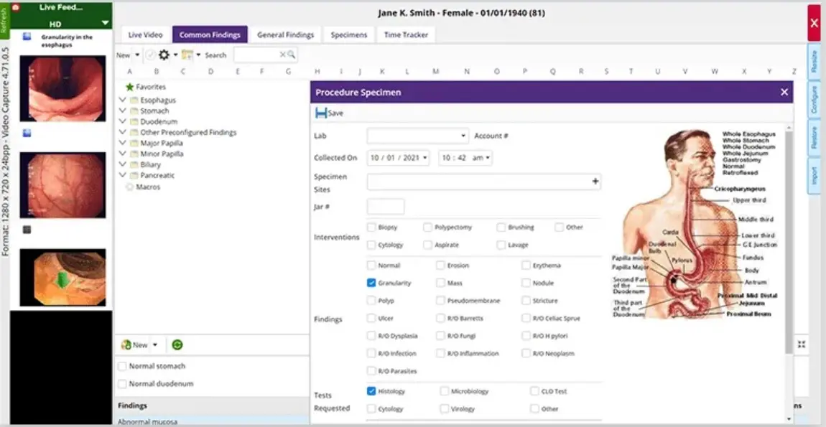Click the Save icon in Procedure Specimen
Image resolution: width=826 pixels, height=427 pixels.
click(x=321, y=113)
